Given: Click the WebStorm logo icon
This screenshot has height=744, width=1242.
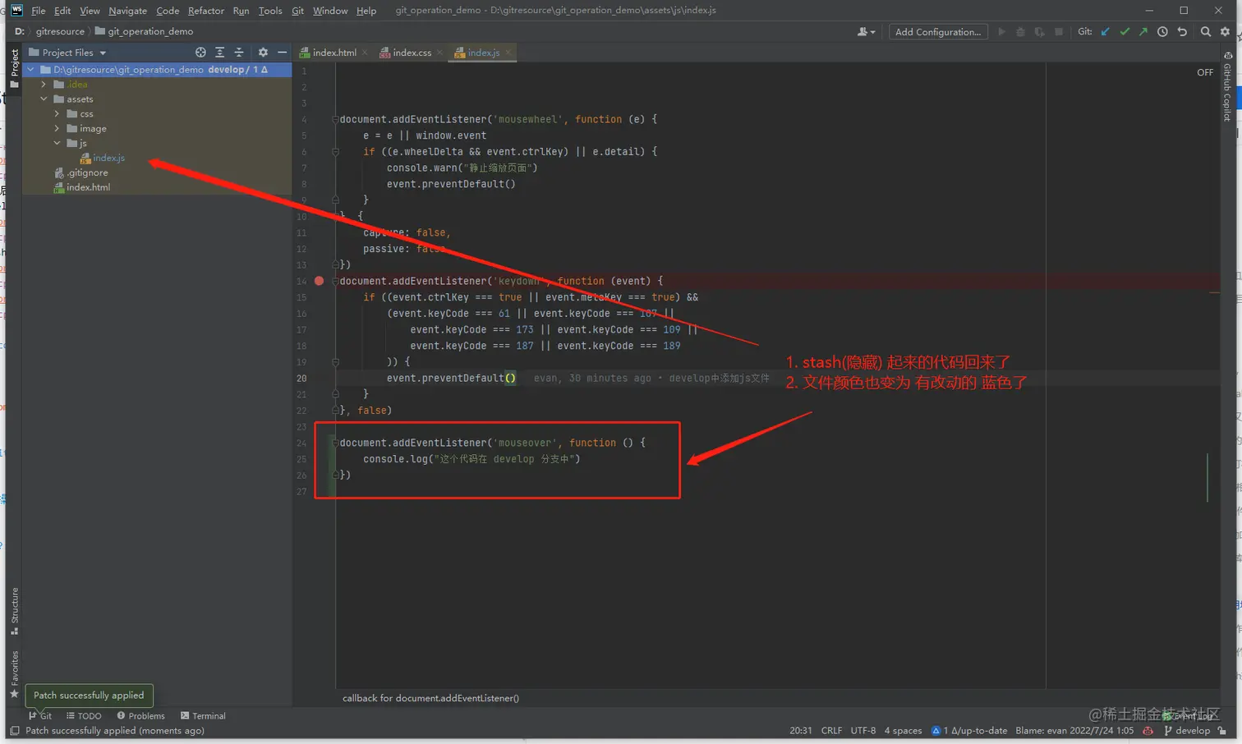Looking at the screenshot, I should [16, 10].
